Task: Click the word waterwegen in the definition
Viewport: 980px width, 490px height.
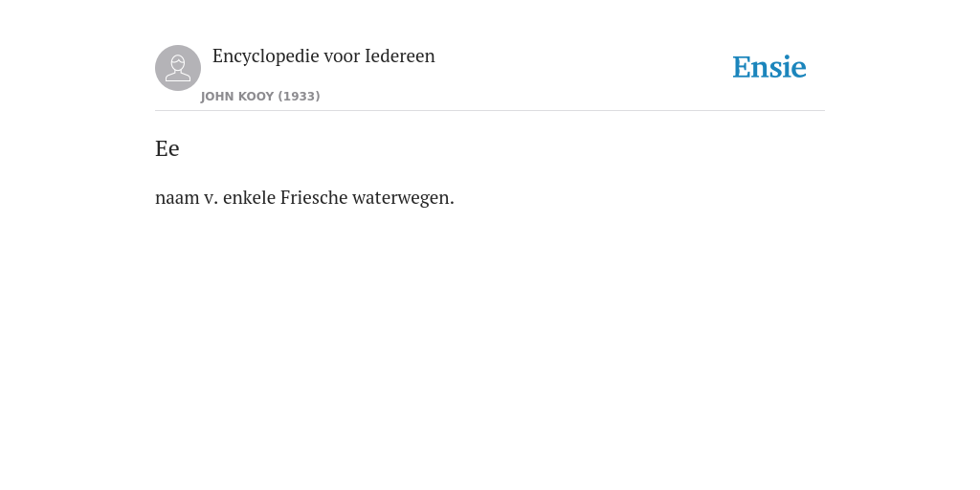Action: [403, 197]
